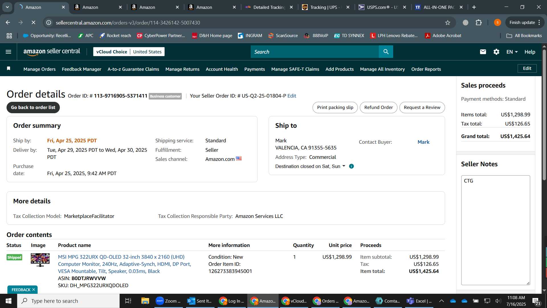The image size is (547, 308).
Task: Open Zoom from the taskbar
Action: tap(168, 301)
